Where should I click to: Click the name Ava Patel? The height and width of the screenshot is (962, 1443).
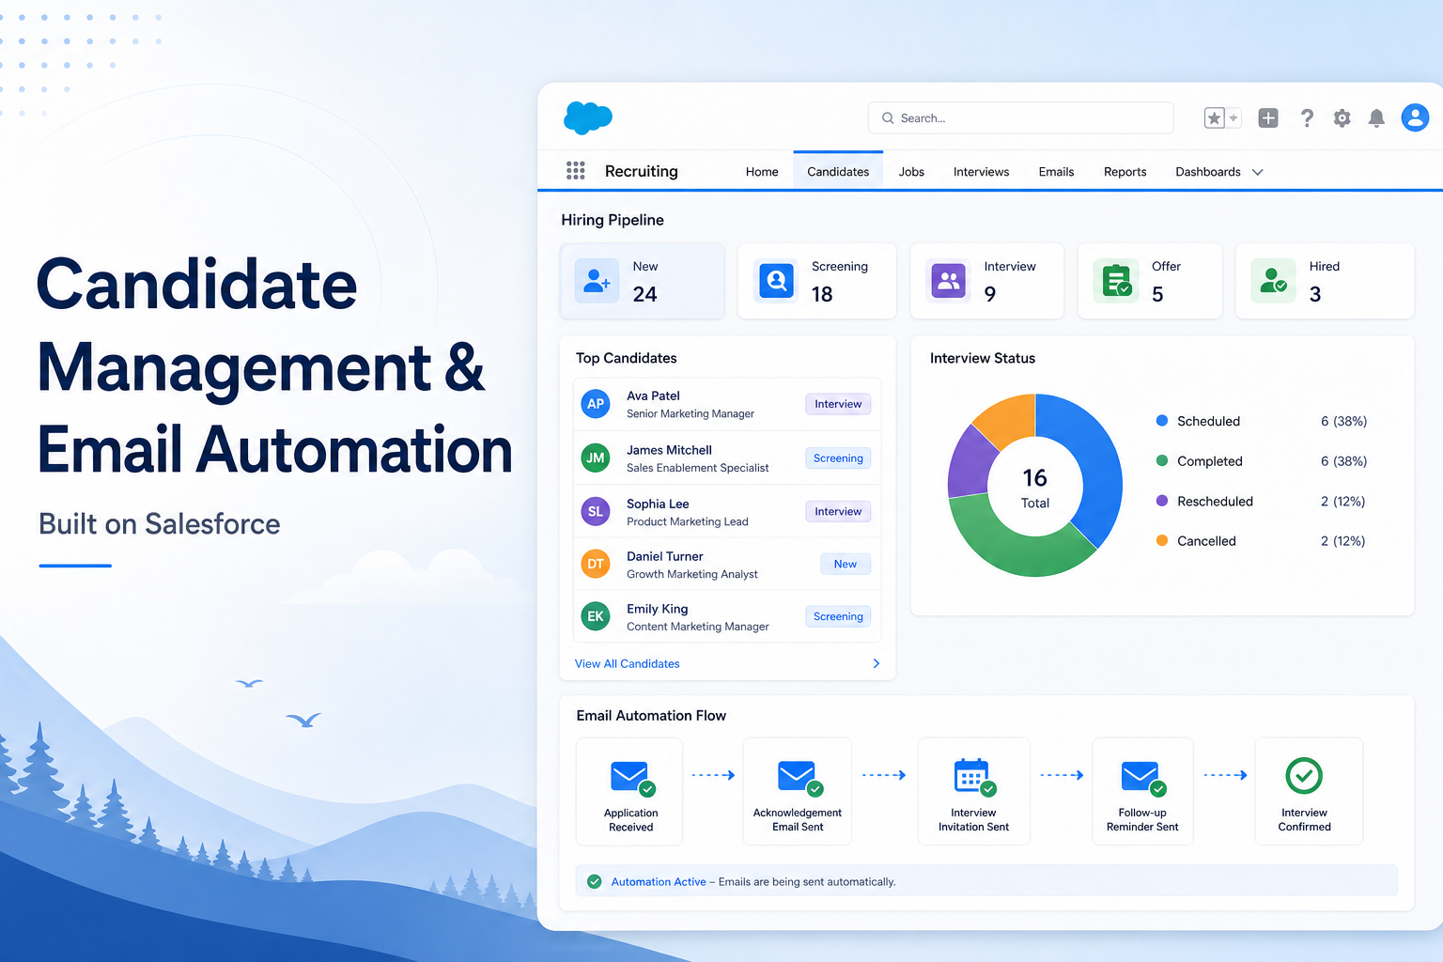653,396
